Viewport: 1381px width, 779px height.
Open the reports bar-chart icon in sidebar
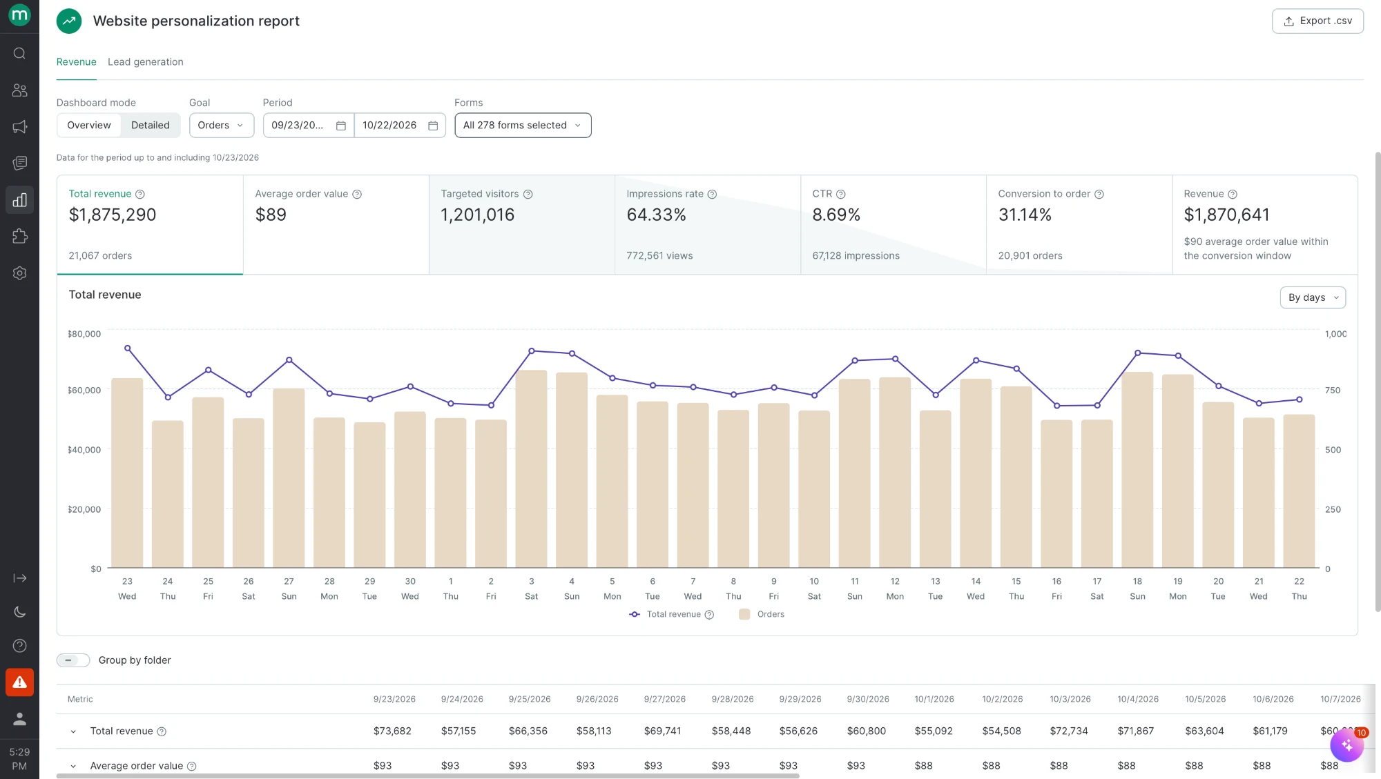[19, 200]
